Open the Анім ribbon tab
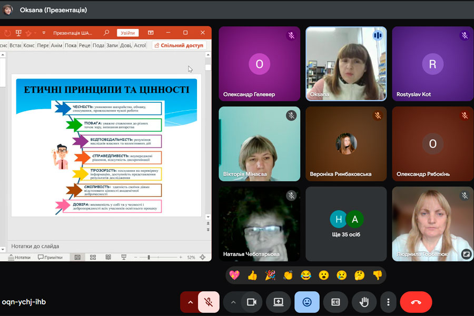Screen dimensions: 474x316 (56, 46)
